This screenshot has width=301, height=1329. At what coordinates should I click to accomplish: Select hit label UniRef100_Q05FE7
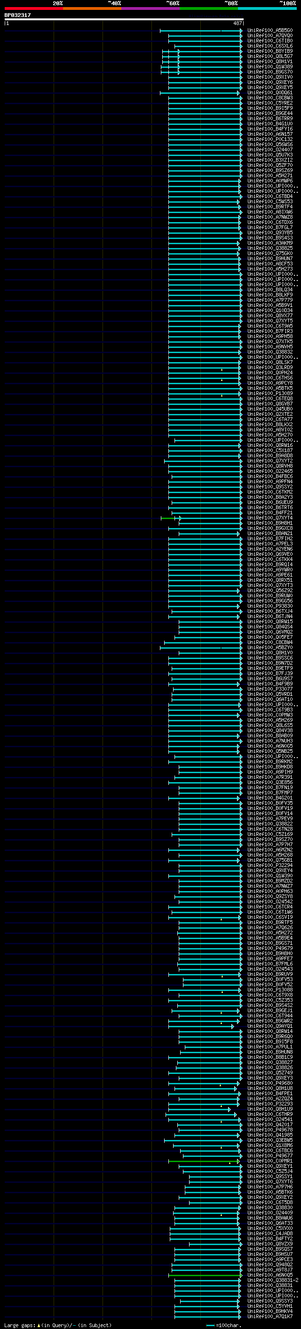coord(270,637)
